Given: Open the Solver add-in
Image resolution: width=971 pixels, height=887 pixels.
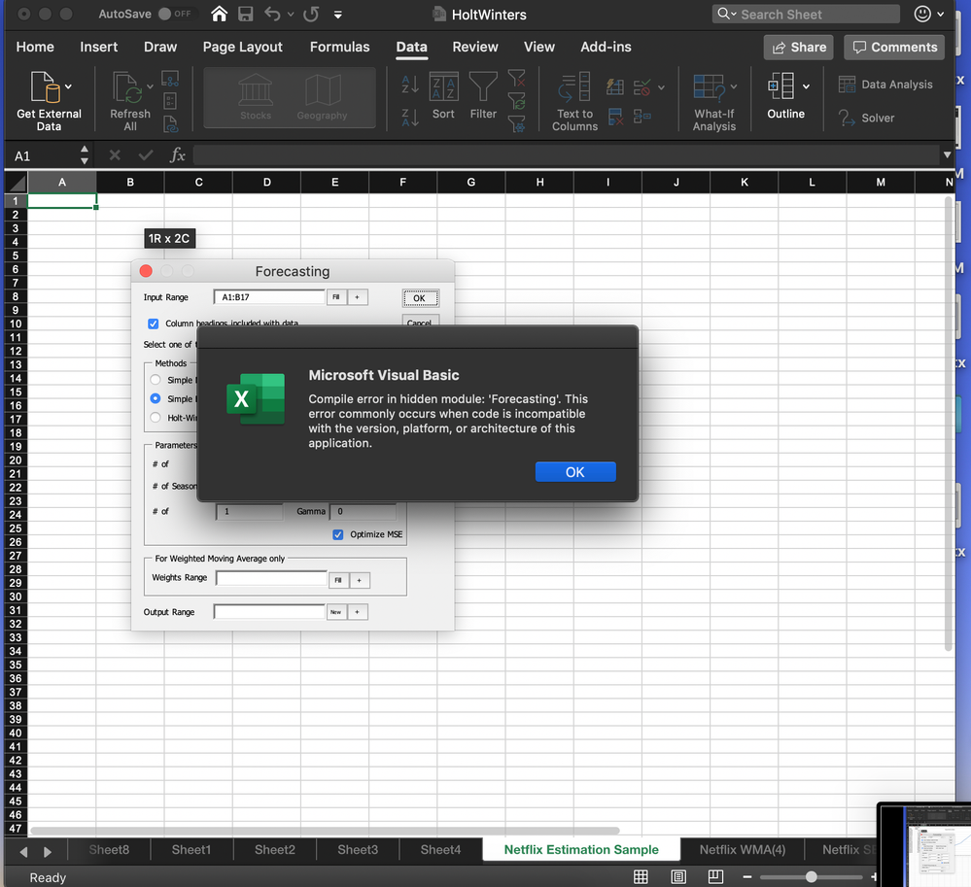Looking at the screenshot, I should point(866,118).
